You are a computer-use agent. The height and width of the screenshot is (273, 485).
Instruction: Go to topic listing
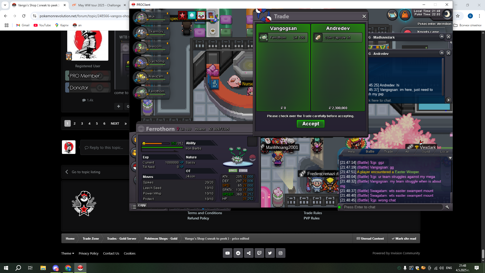pos(86,172)
